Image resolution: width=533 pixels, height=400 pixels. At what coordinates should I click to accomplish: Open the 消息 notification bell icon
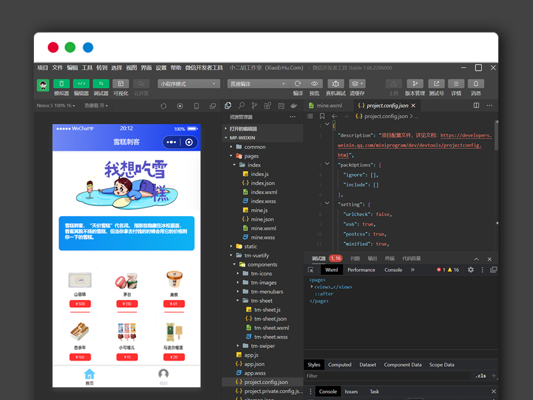tap(476, 84)
